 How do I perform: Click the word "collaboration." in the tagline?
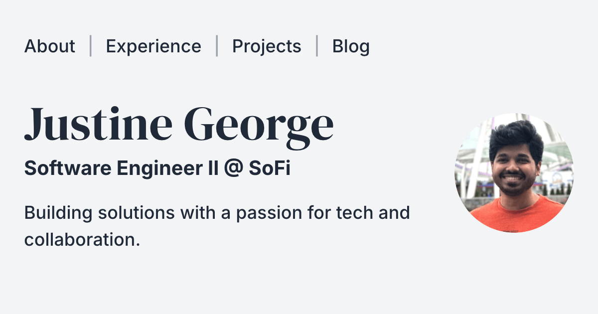(x=82, y=240)
